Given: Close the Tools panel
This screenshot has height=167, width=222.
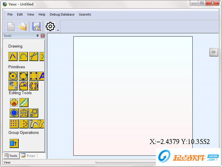Looking at the screenshot, I should tap(43, 36).
